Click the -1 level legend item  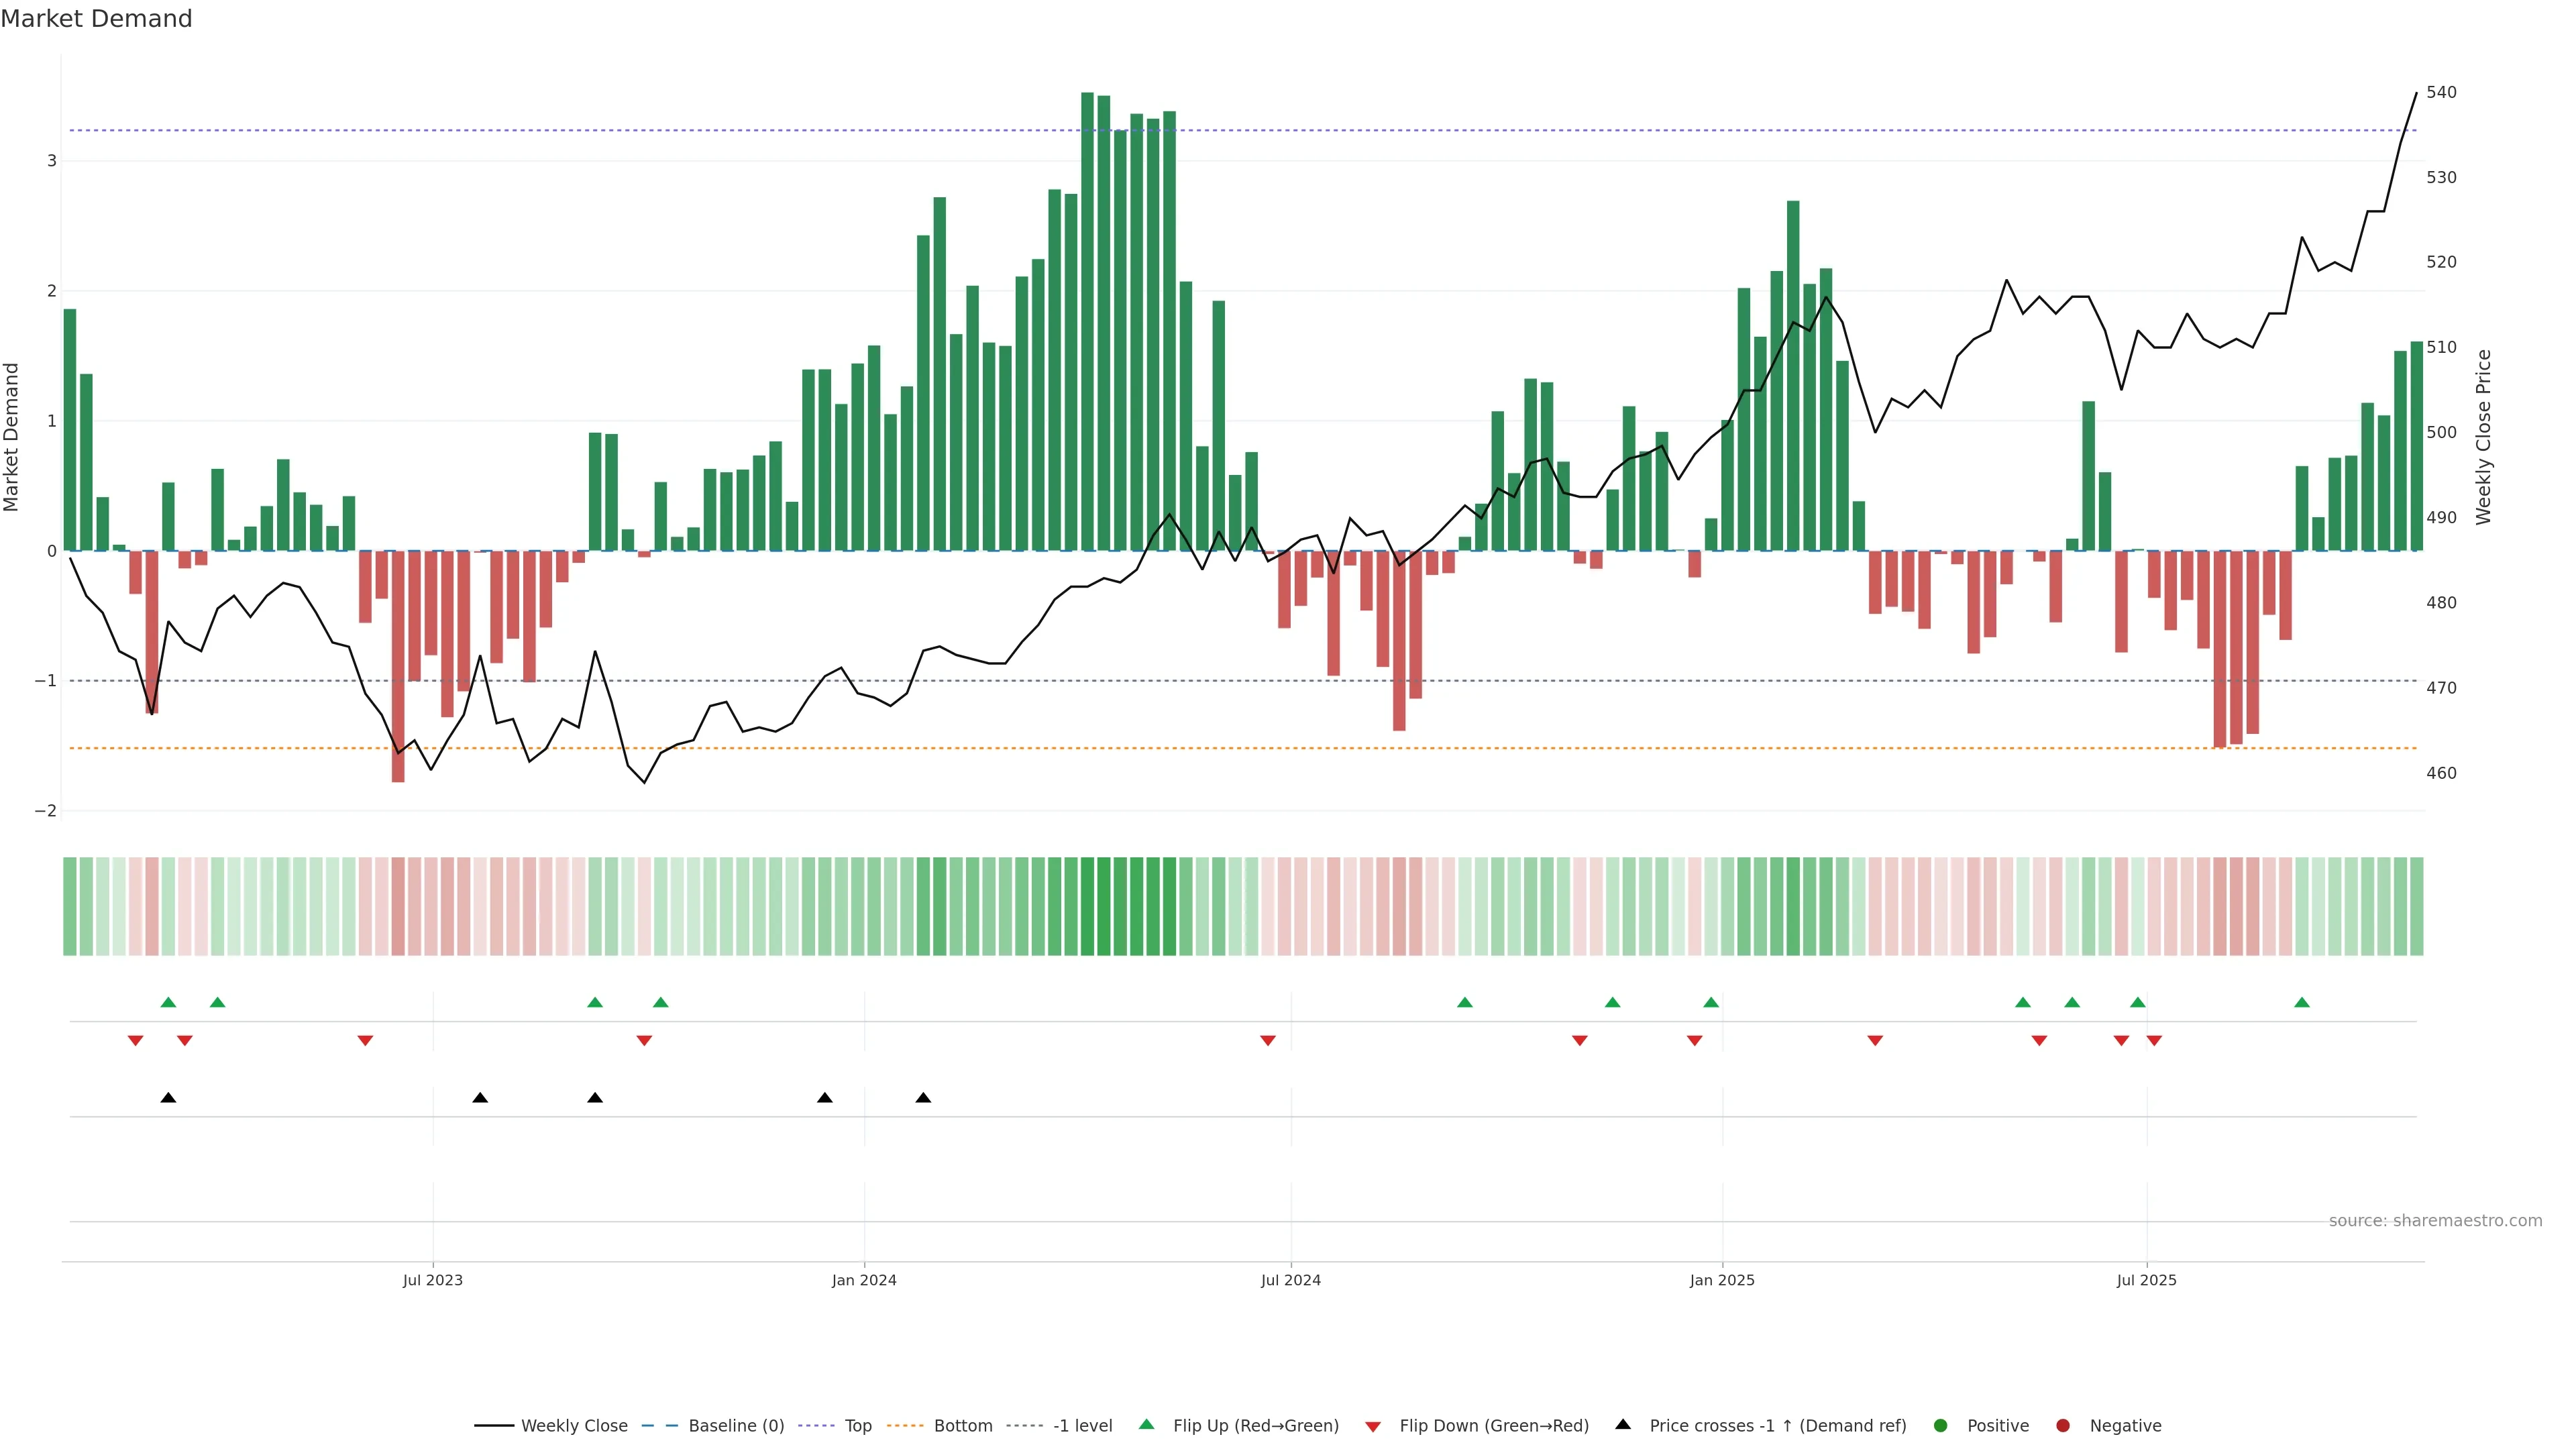click(1082, 1426)
